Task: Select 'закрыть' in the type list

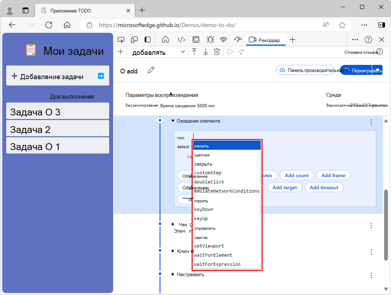Action: pyautogui.click(x=227, y=164)
